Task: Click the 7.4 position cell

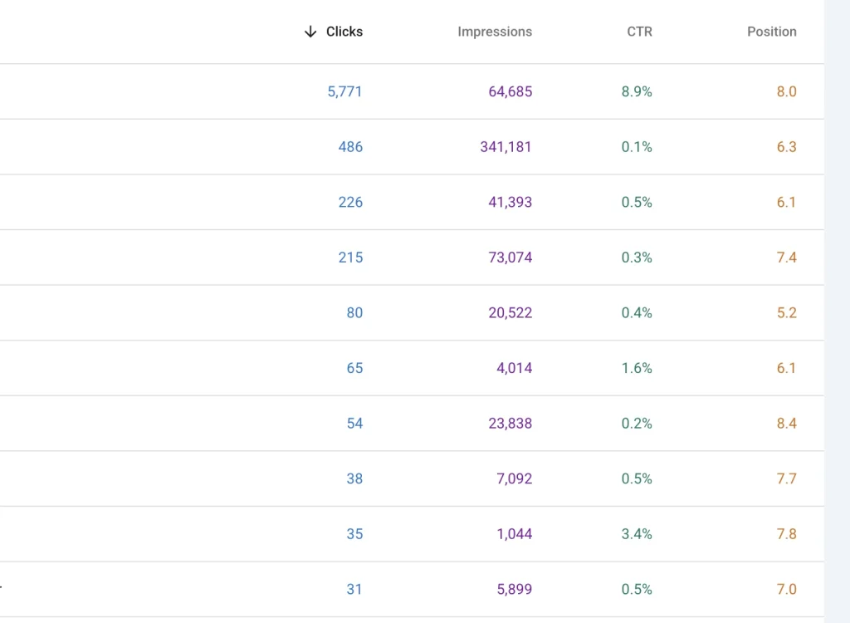Action: click(x=786, y=258)
